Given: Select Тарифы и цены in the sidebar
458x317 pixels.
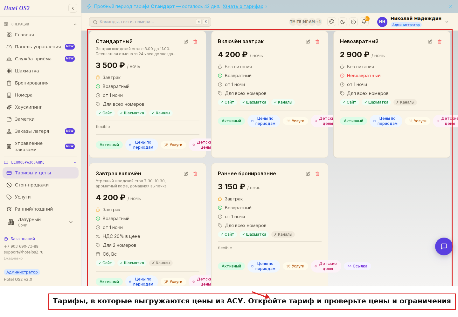Looking at the screenshot, I should pos(40,173).
